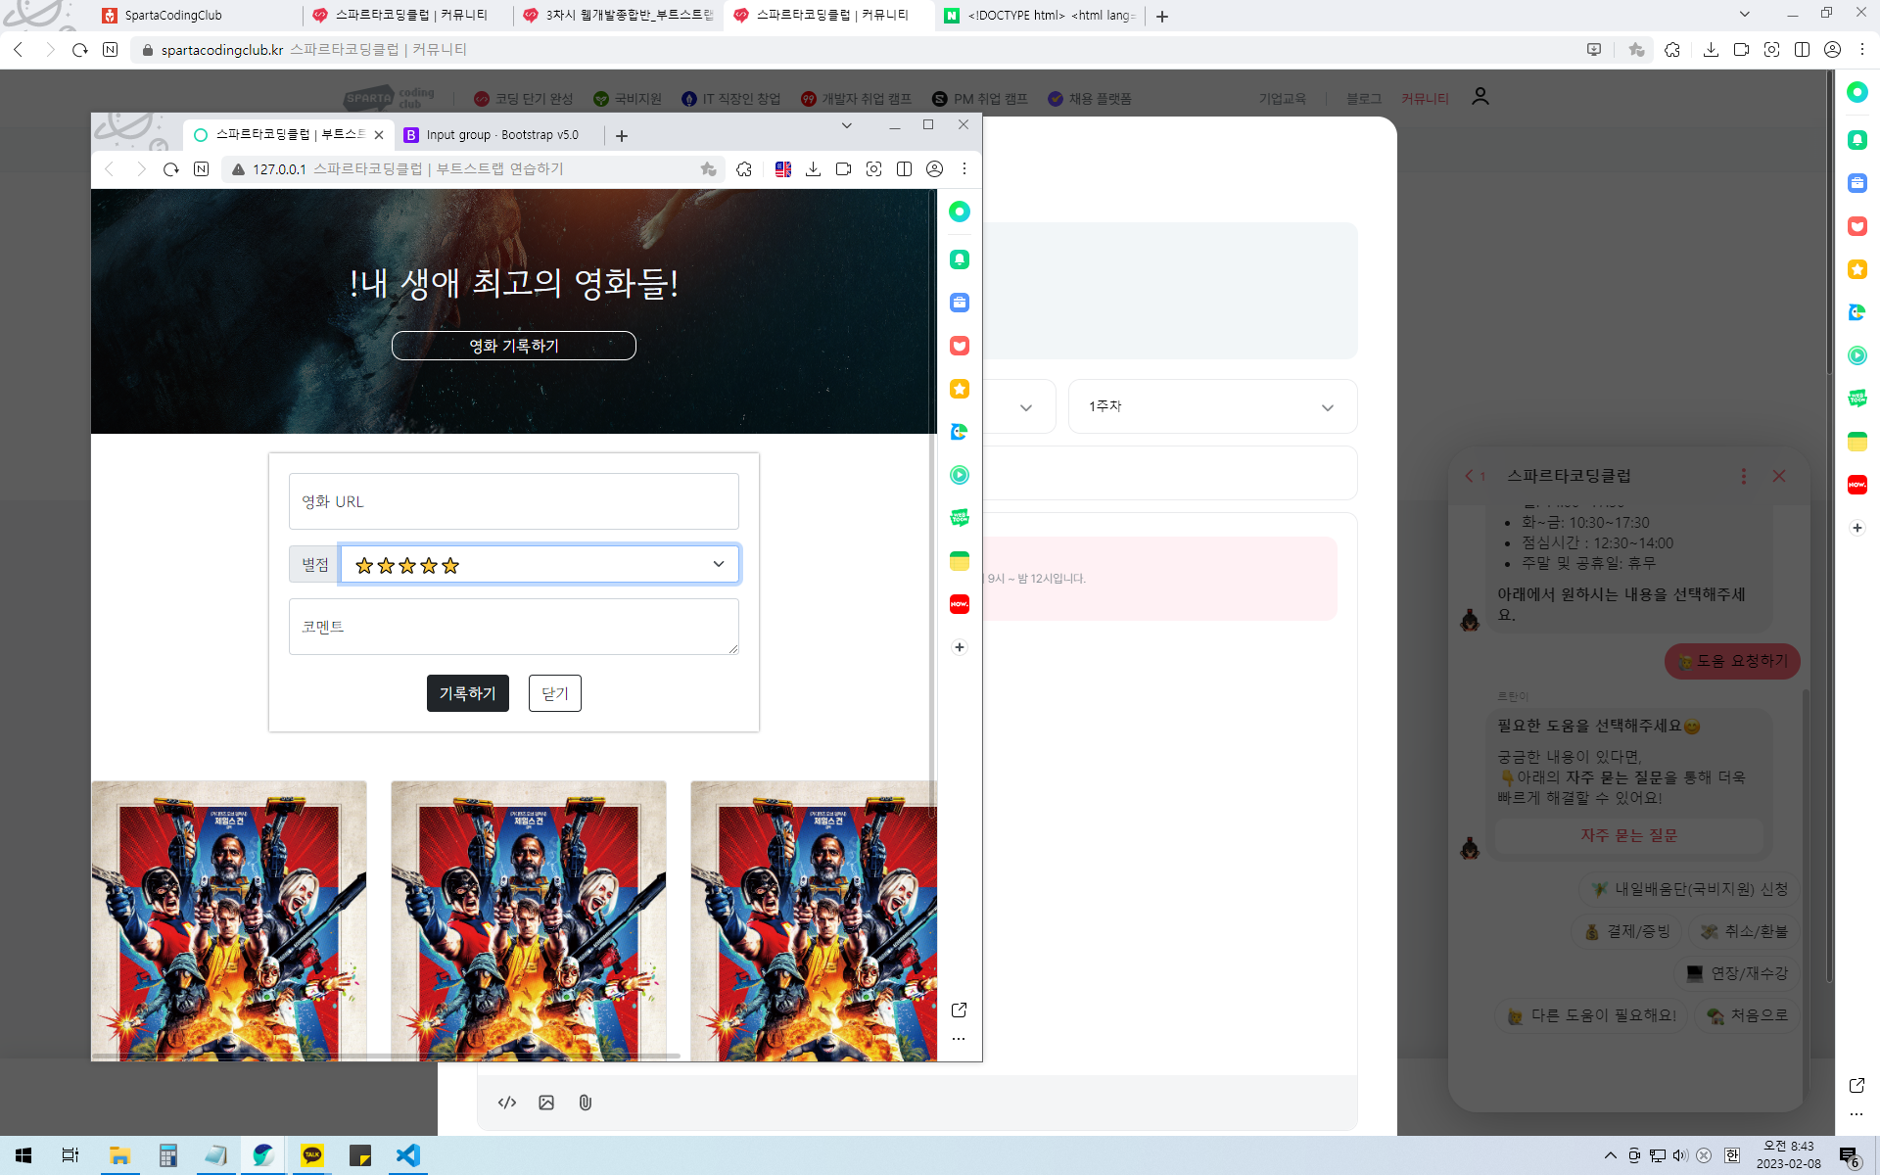Image resolution: width=1880 pixels, height=1175 pixels.
Task: Click the insert image icon in the community editor
Action: (546, 1103)
